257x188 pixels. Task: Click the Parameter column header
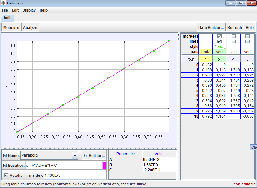coord(125,154)
